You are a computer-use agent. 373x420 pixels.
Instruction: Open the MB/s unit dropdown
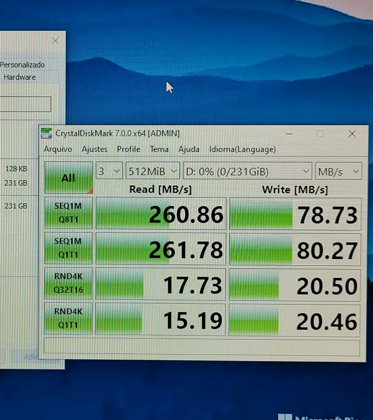[338, 171]
